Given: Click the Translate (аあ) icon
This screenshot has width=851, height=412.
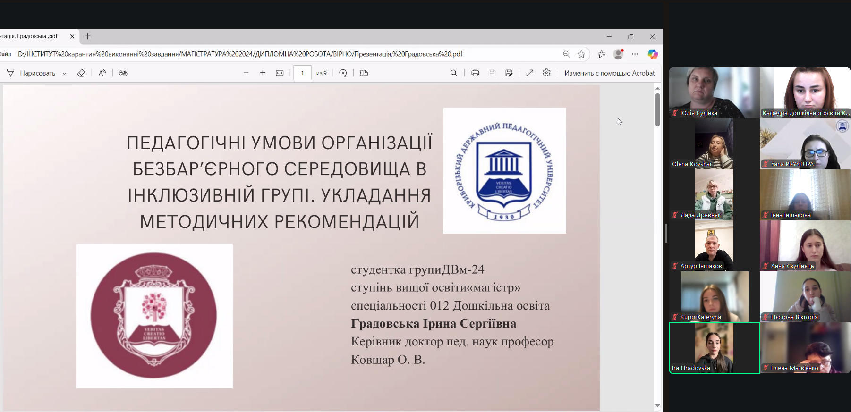Looking at the screenshot, I should coord(123,73).
